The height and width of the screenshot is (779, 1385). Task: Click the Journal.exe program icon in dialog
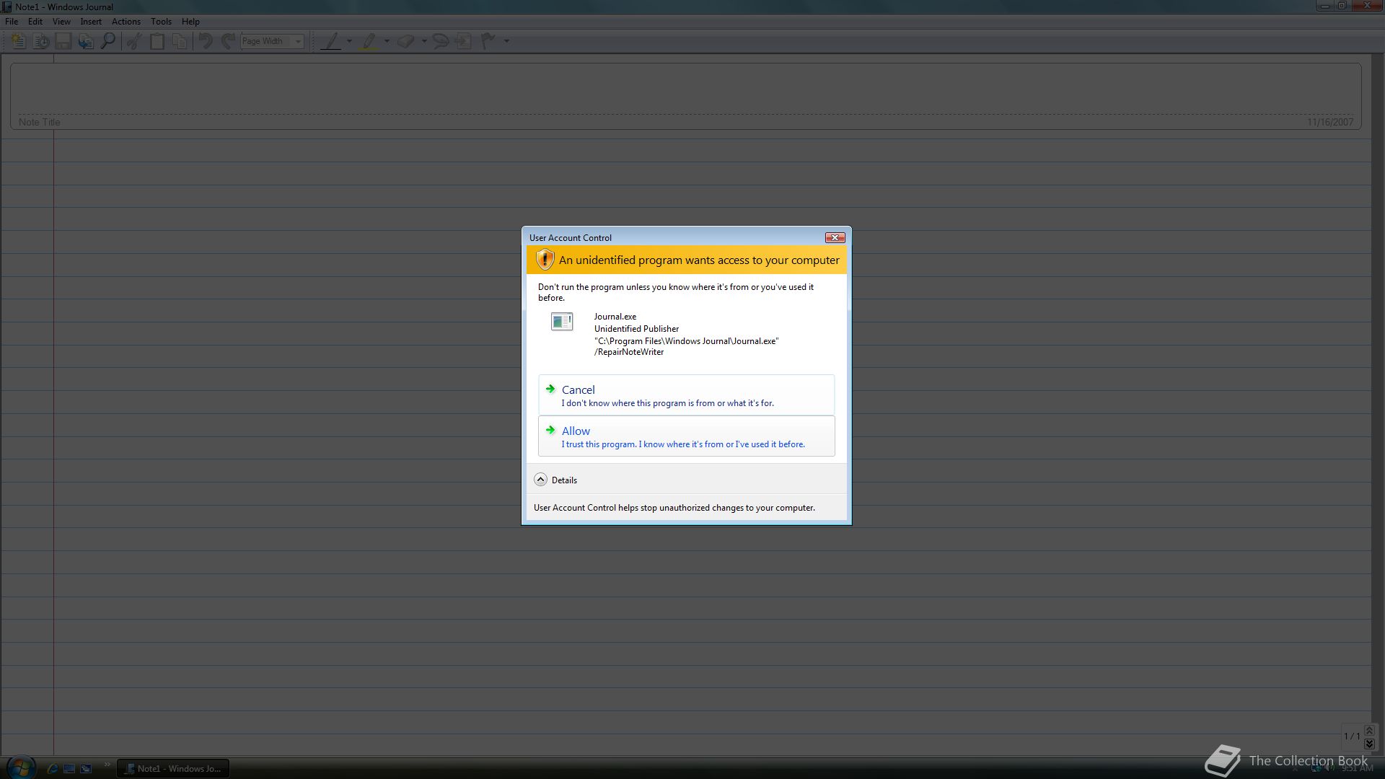(x=562, y=321)
